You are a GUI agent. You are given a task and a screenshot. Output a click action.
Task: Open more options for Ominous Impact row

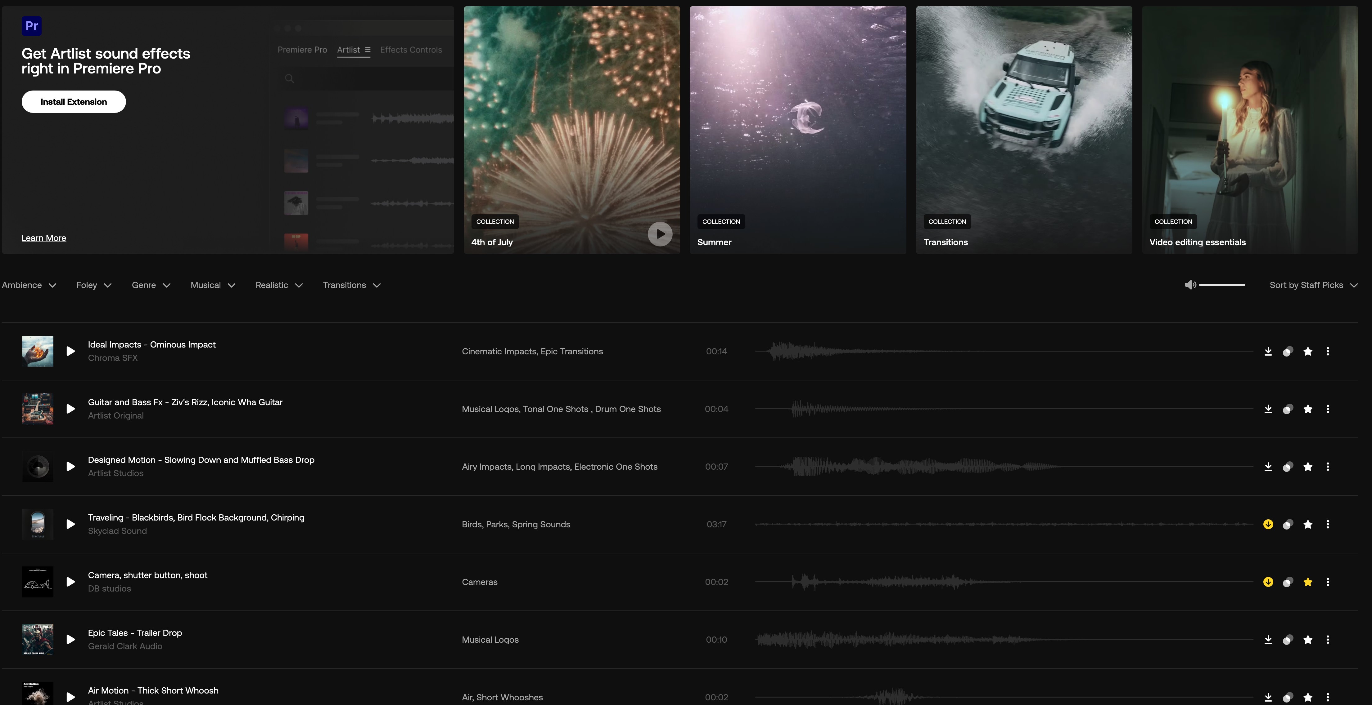(x=1328, y=351)
